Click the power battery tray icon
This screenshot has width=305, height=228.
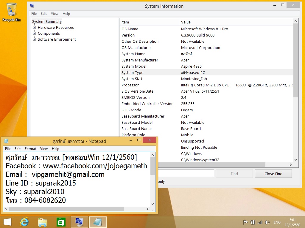[253, 222]
